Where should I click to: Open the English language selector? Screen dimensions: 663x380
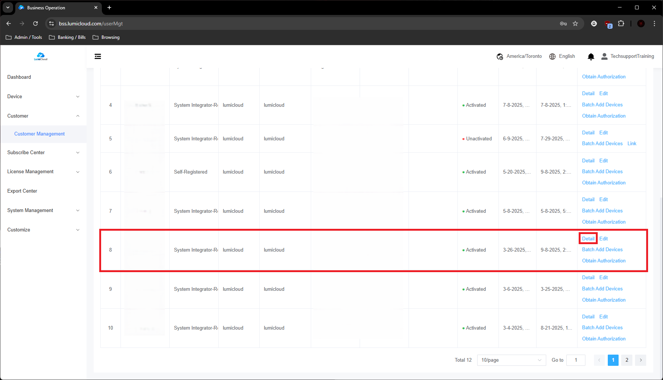coord(562,56)
